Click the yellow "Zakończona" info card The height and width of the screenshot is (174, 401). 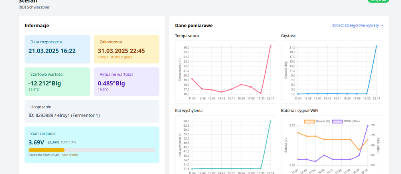coord(126,49)
